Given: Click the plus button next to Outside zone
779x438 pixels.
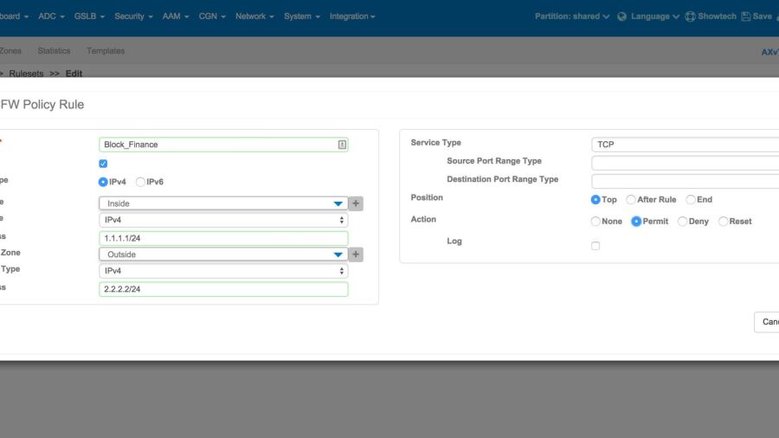Looking at the screenshot, I should [x=356, y=254].
